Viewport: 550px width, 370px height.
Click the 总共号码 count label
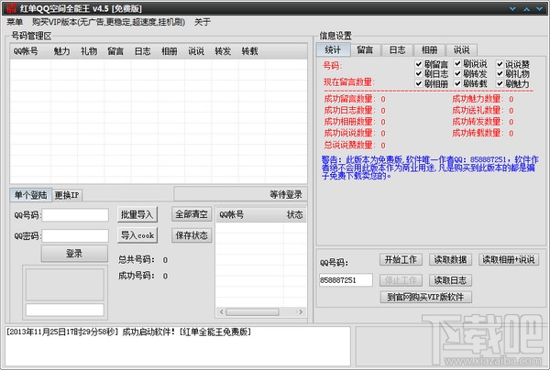pos(137,259)
